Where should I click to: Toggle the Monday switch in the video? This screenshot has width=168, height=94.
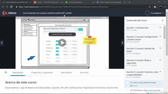coord(58,41)
